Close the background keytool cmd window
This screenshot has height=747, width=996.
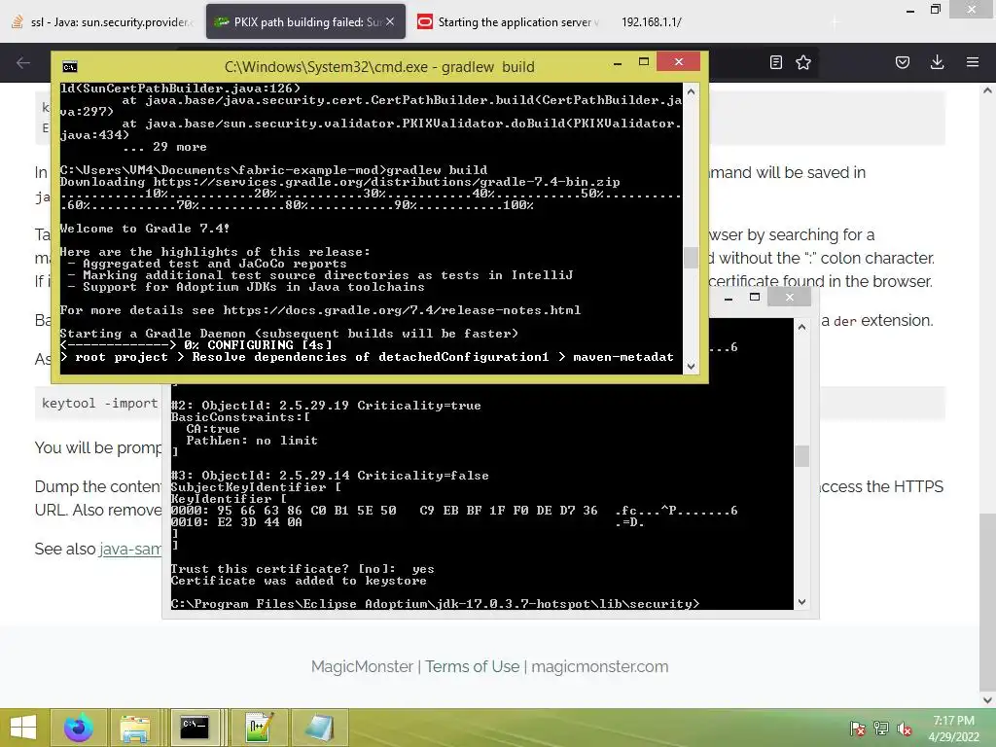790,297
